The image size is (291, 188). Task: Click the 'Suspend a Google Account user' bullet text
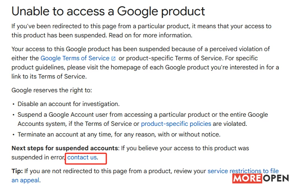[143, 119]
